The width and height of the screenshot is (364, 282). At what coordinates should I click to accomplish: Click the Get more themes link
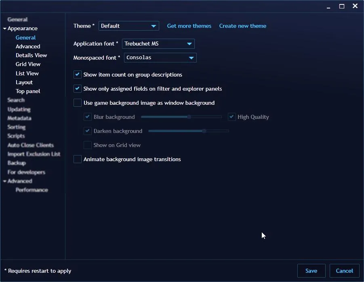(189, 26)
